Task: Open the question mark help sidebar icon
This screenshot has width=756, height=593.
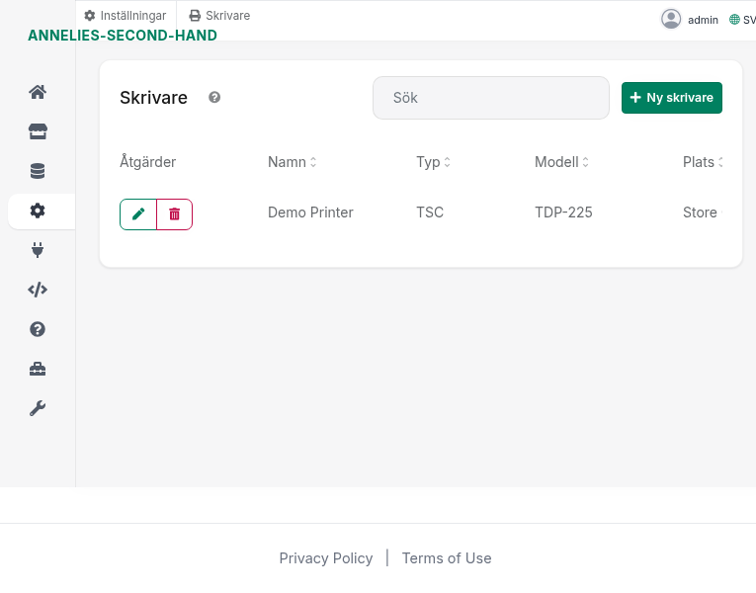Action: pyautogui.click(x=38, y=329)
